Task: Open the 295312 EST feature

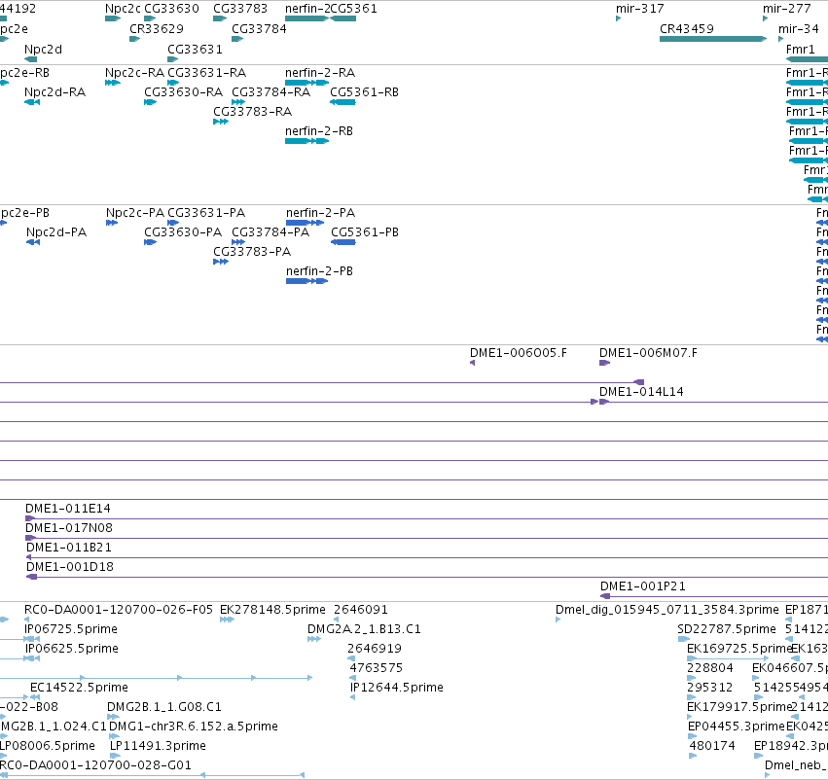Action: click(691, 697)
